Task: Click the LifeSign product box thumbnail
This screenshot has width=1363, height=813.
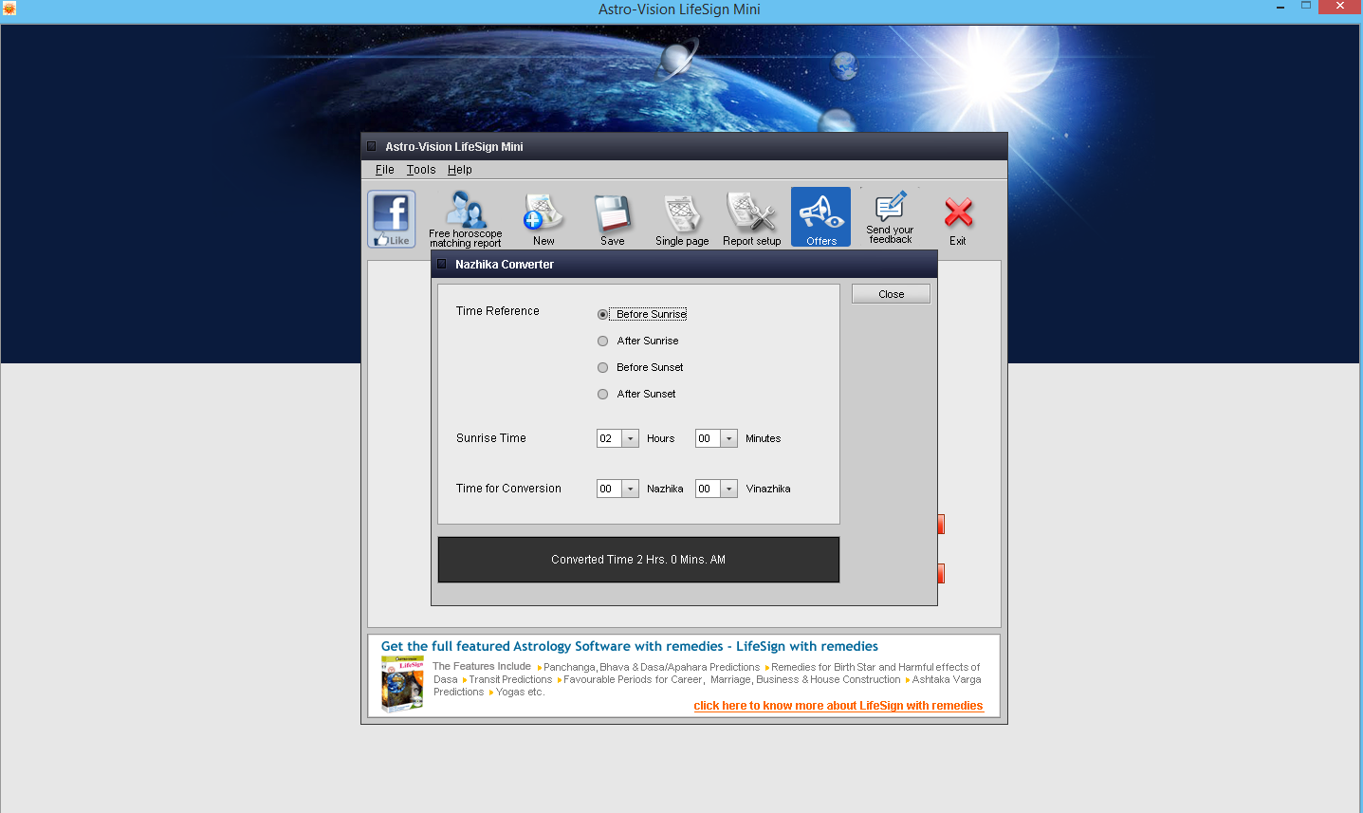Action: coord(402,684)
